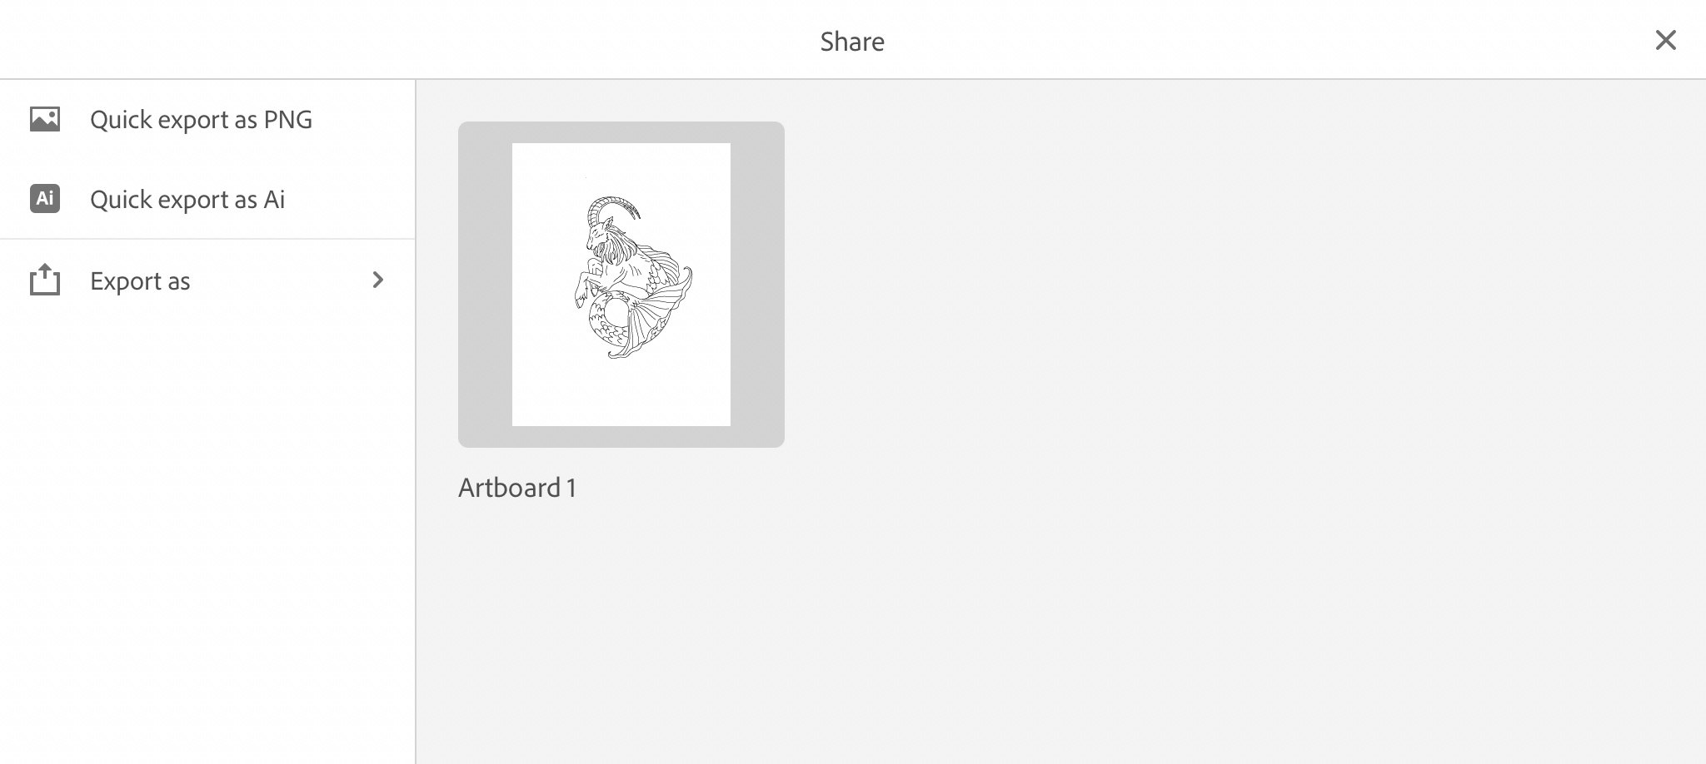Select the Artboard 1 thumbnail
This screenshot has width=1706, height=764.
point(621,285)
